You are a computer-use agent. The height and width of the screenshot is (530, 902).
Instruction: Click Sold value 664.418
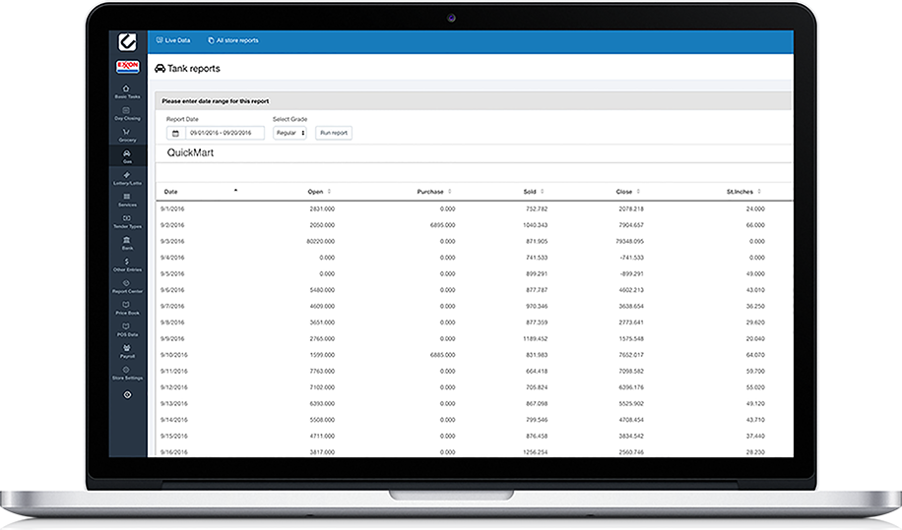click(537, 372)
